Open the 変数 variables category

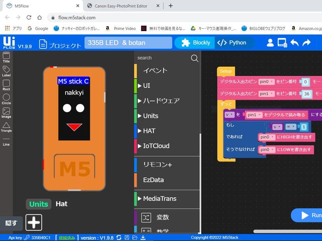pos(167,217)
